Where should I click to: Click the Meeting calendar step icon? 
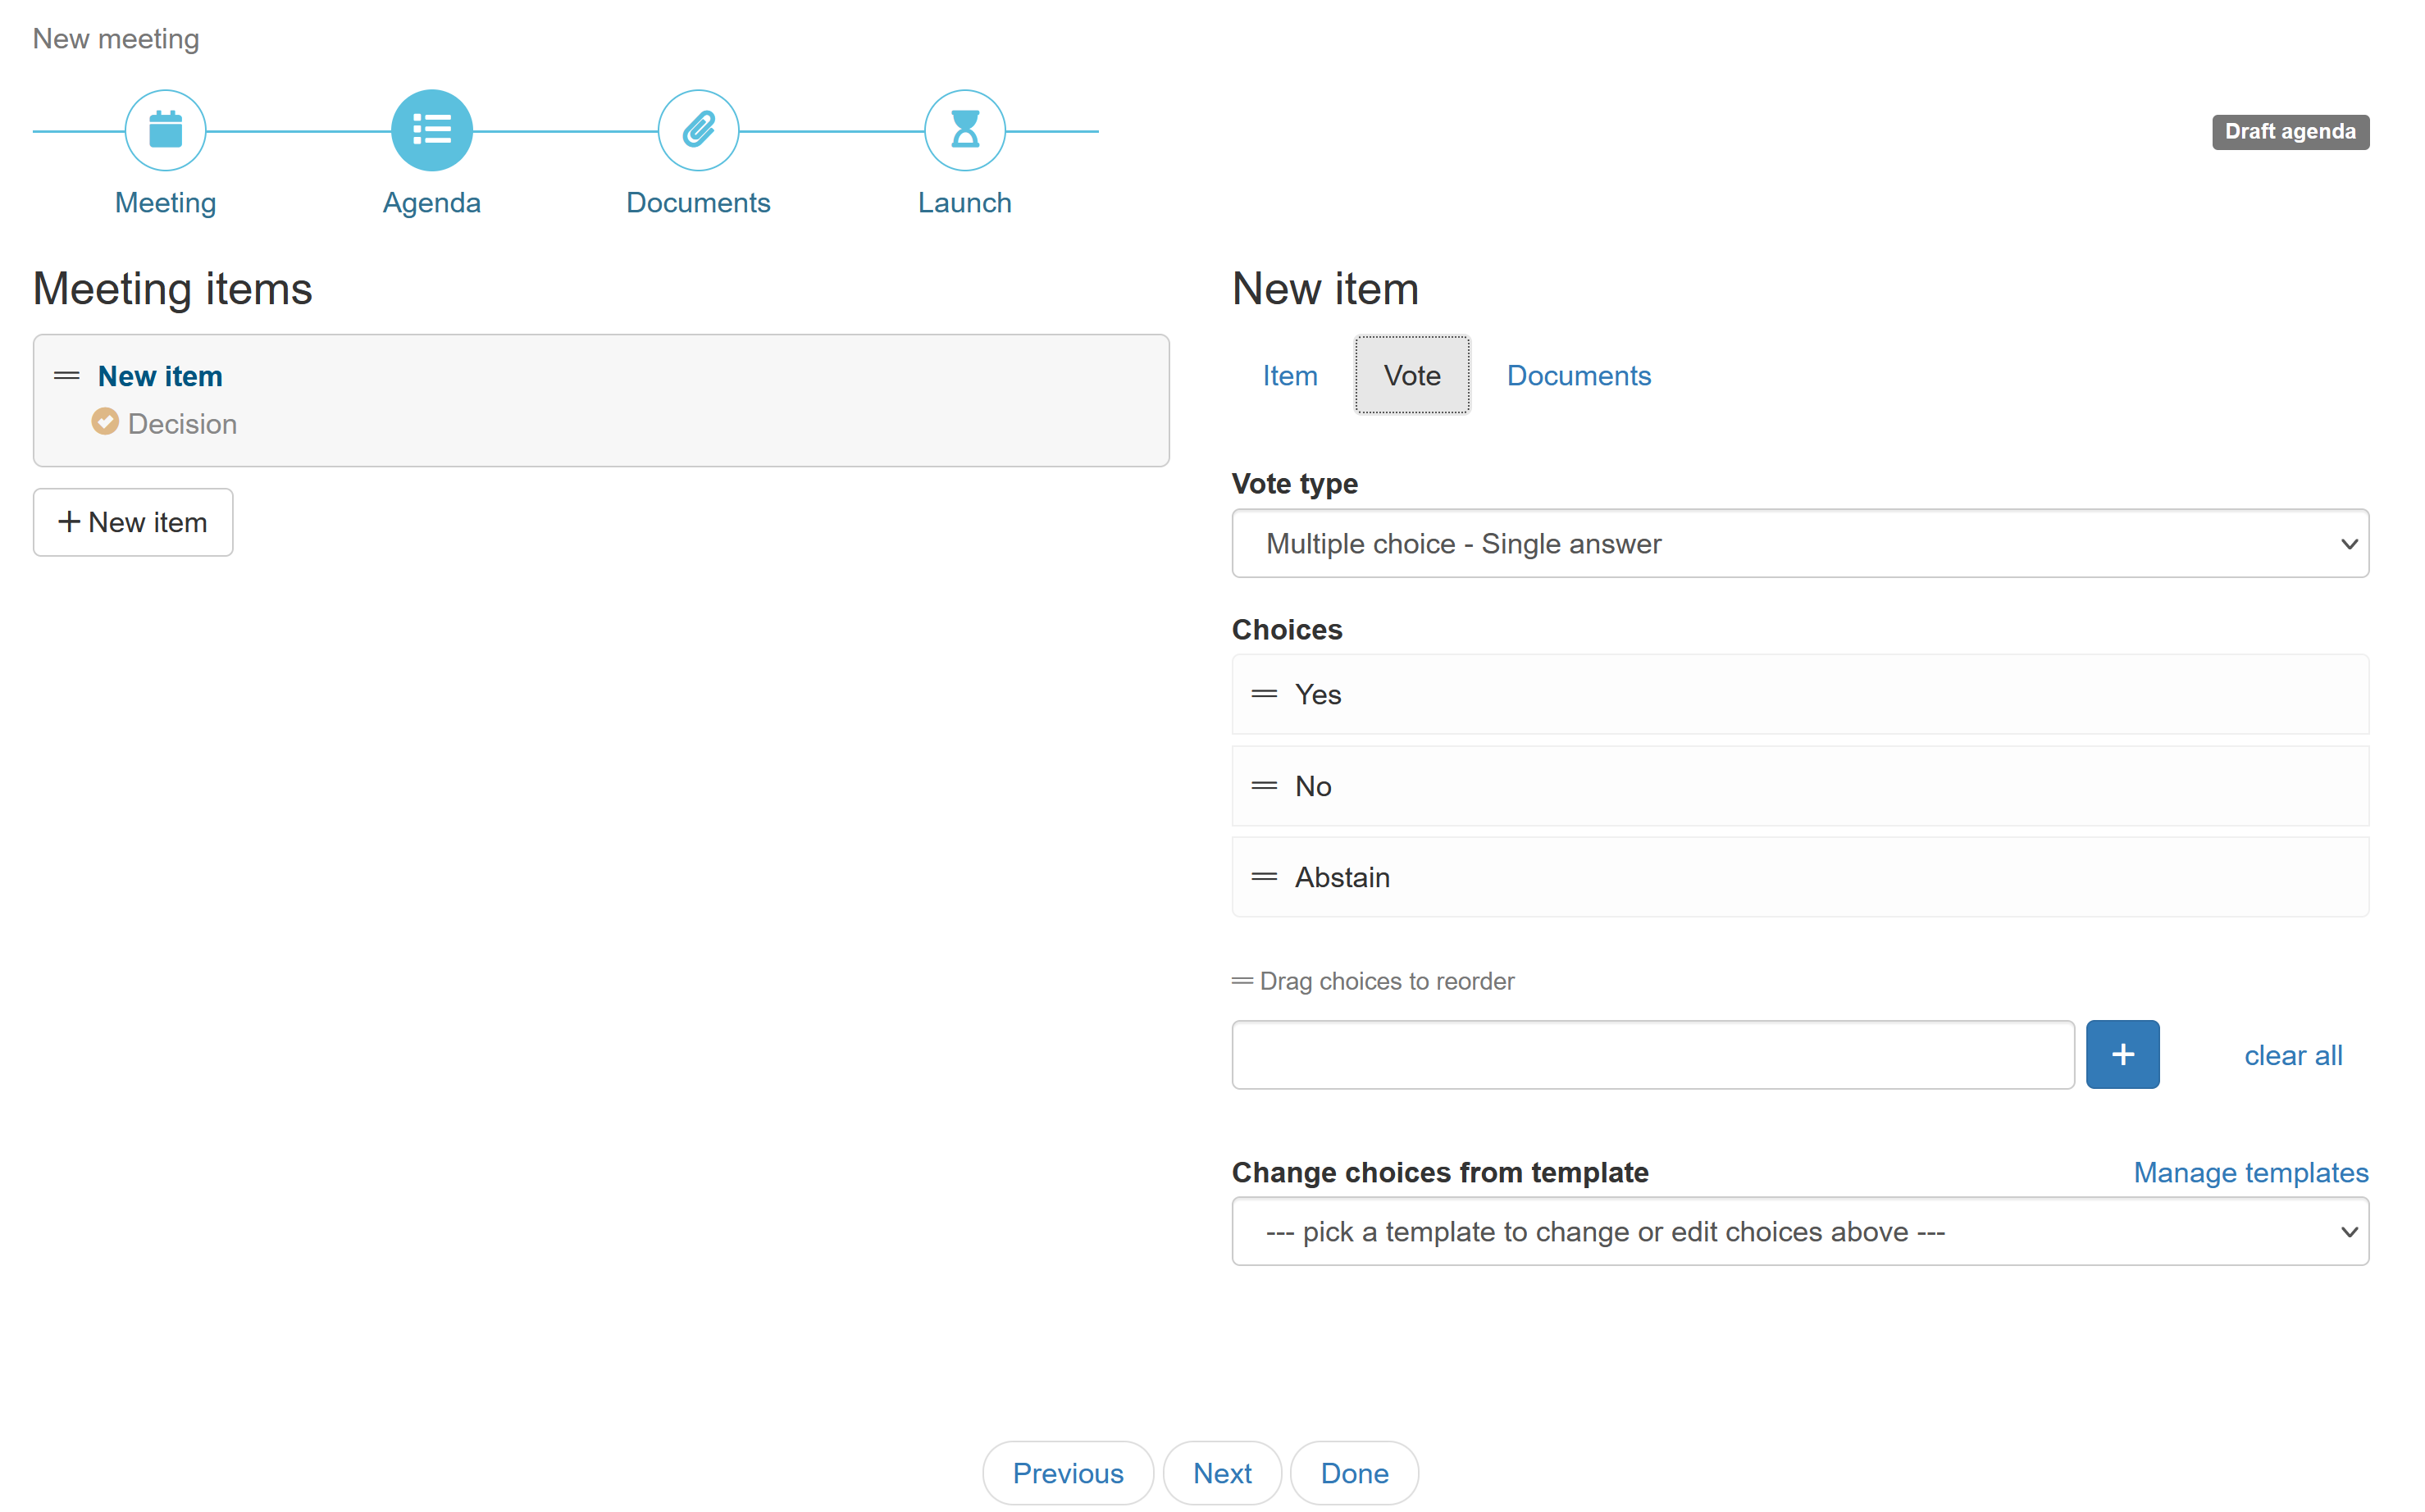coord(165,130)
